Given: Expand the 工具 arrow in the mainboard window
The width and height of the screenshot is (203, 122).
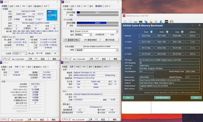Looking at the screenshot, I should point(96,119).
